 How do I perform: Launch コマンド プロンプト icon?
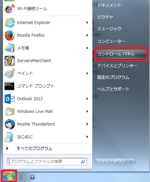point(9,86)
